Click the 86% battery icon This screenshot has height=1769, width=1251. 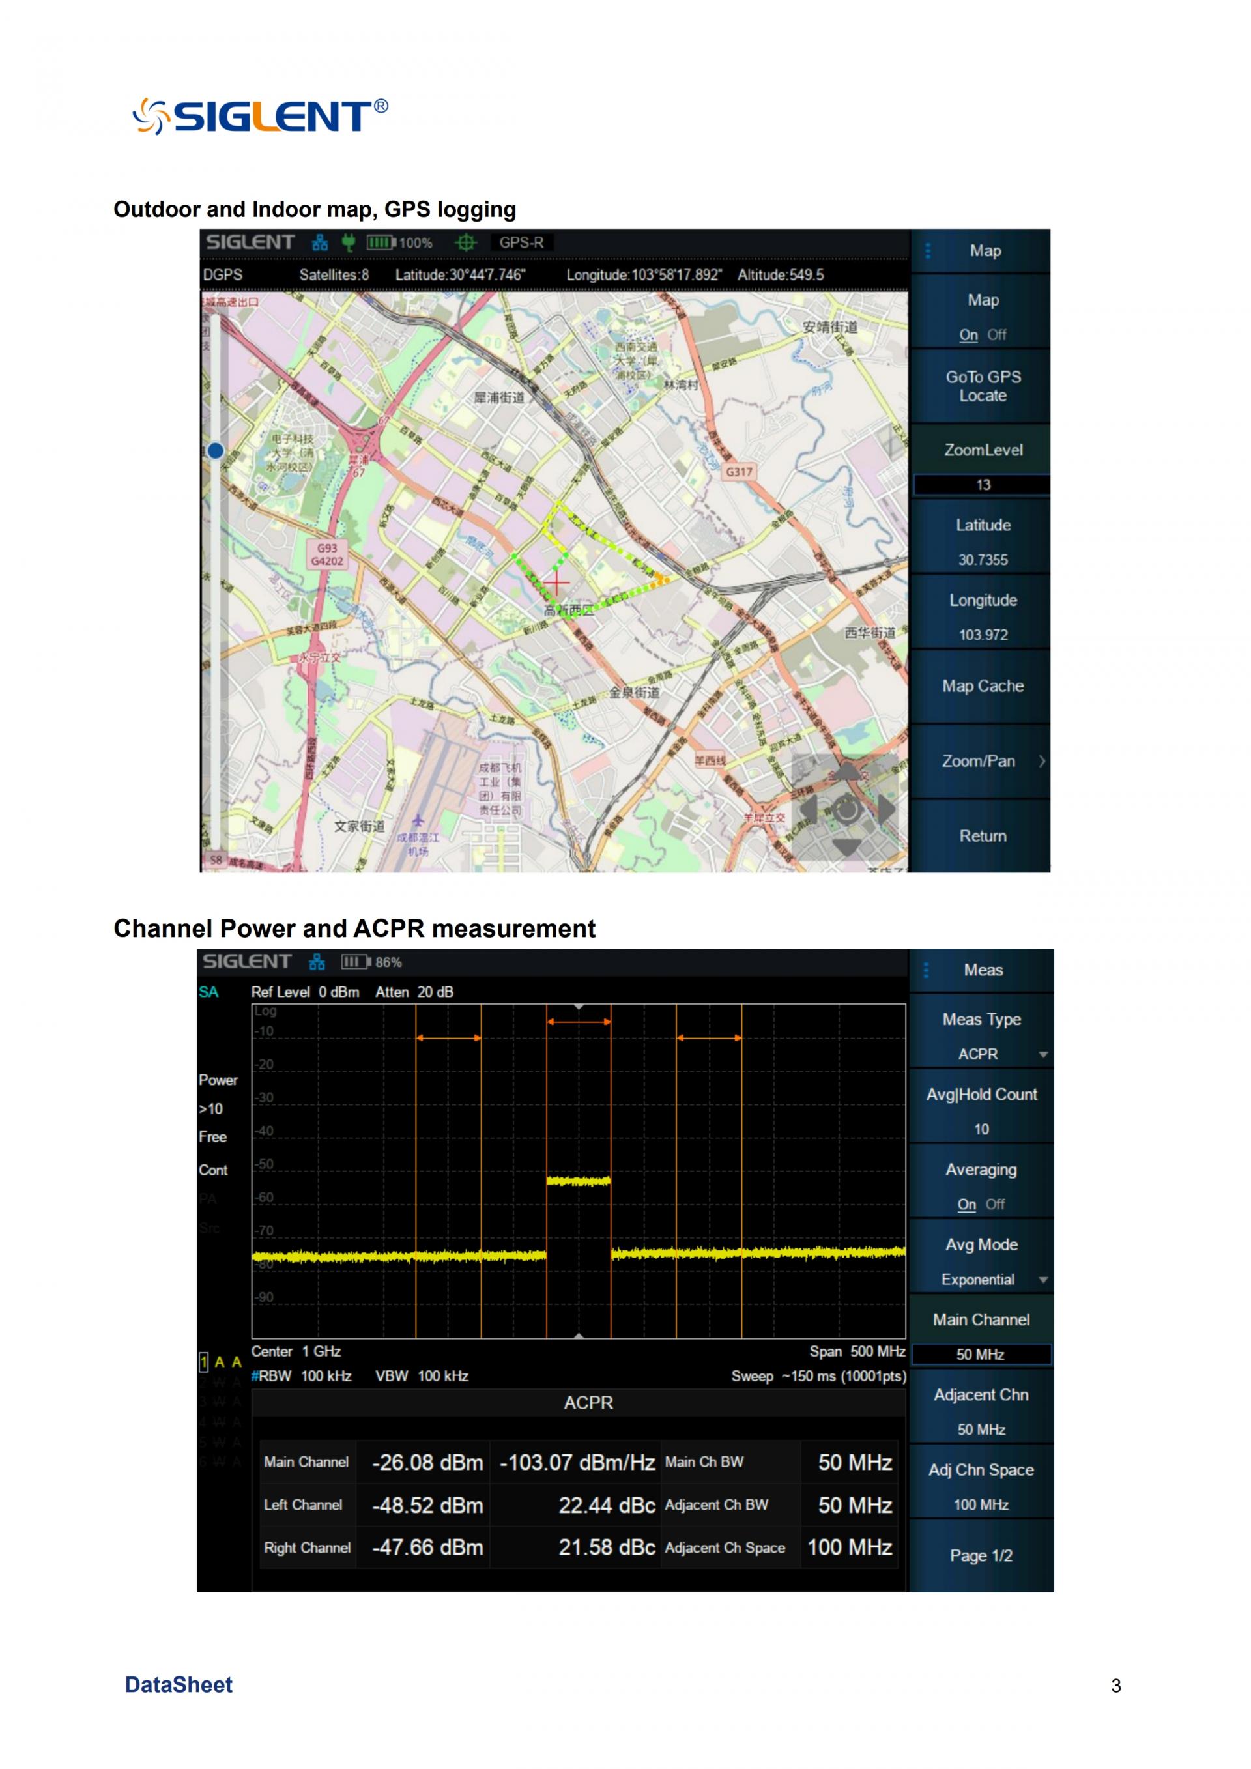355,962
